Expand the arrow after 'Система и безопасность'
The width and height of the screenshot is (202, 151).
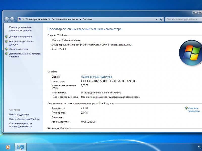click(80, 19)
